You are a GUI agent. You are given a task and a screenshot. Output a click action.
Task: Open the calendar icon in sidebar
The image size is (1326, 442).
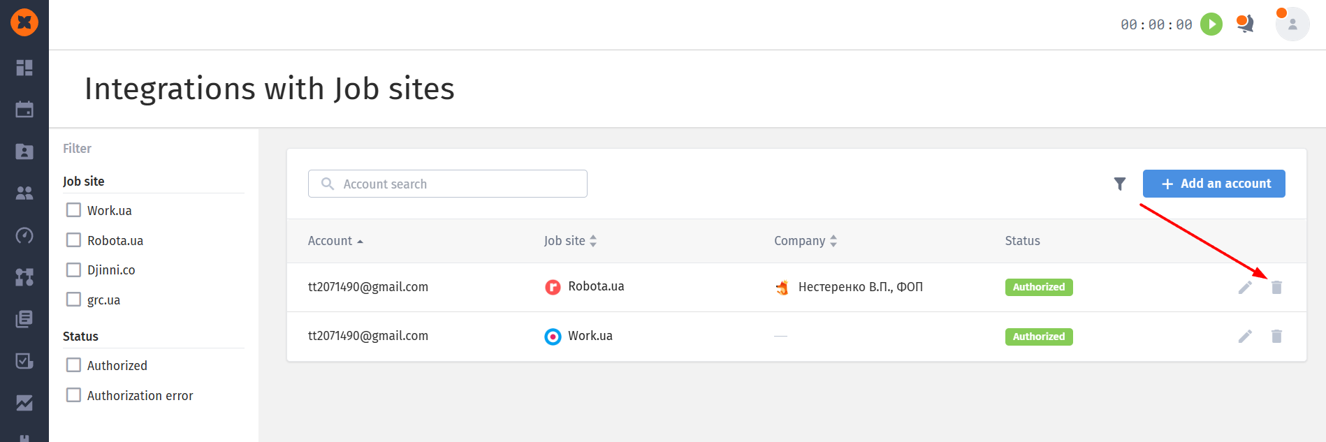pyautogui.click(x=24, y=110)
